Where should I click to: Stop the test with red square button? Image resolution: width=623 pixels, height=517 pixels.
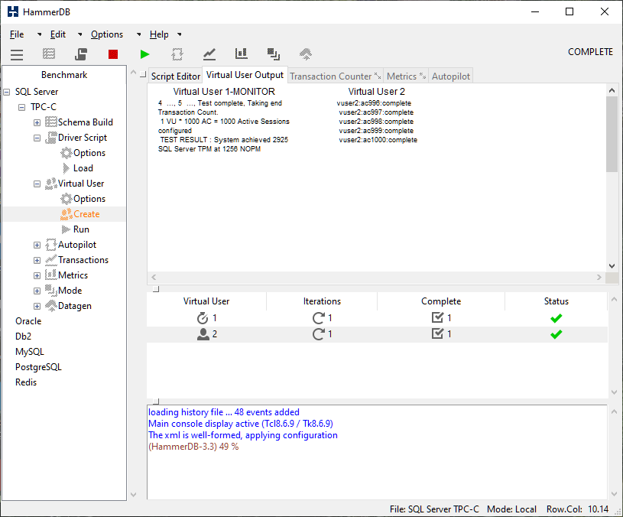point(113,54)
